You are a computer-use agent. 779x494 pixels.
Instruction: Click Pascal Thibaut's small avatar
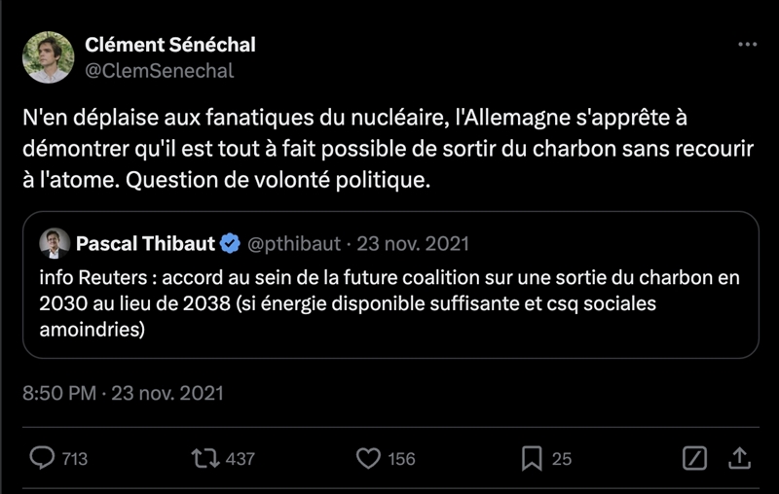coord(55,243)
